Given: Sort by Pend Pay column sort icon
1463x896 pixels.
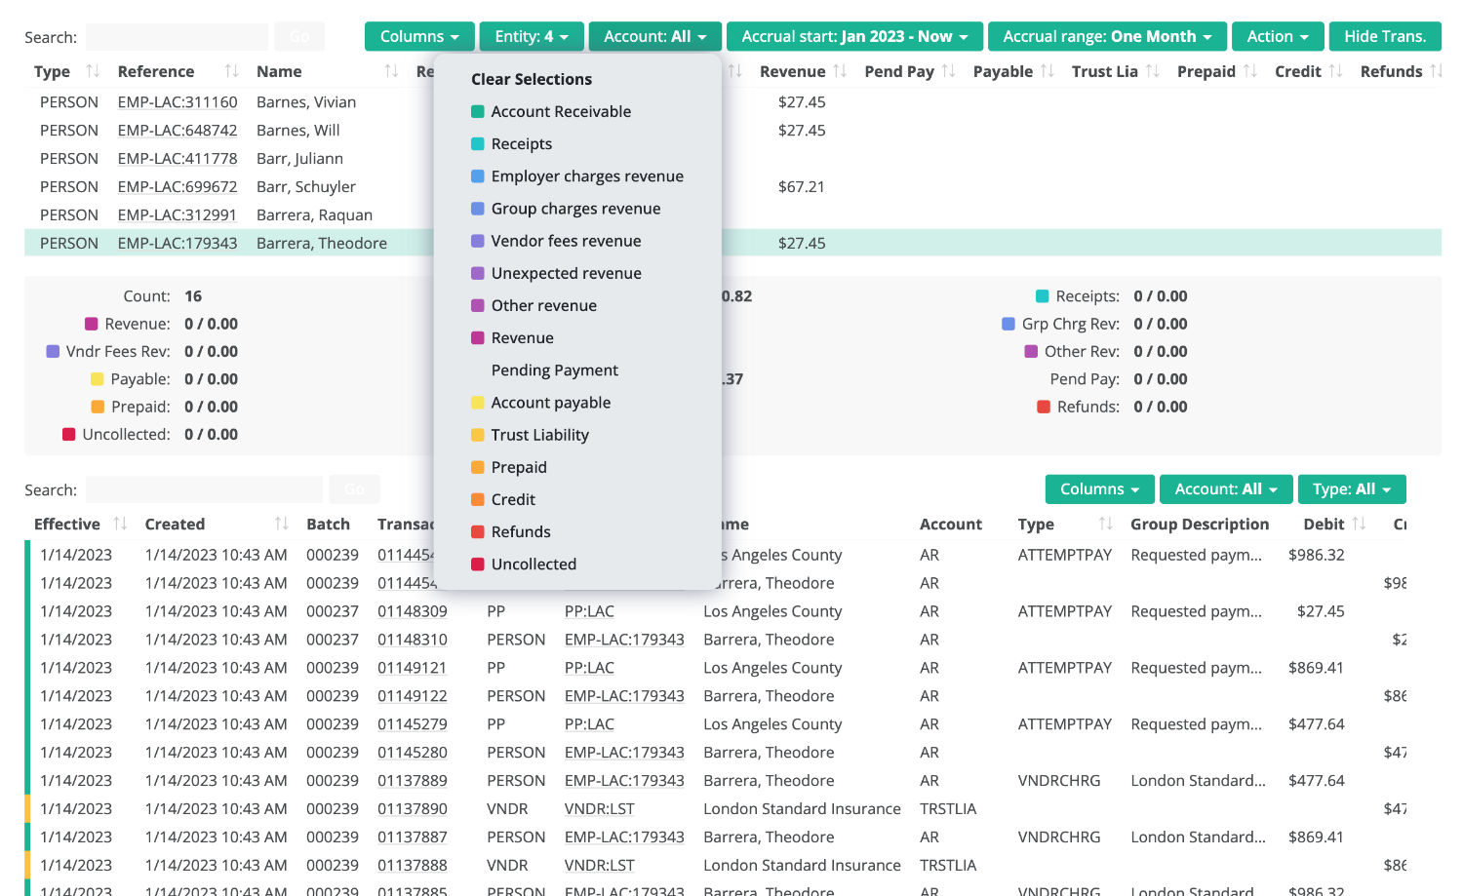Looking at the screenshot, I should point(949,71).
